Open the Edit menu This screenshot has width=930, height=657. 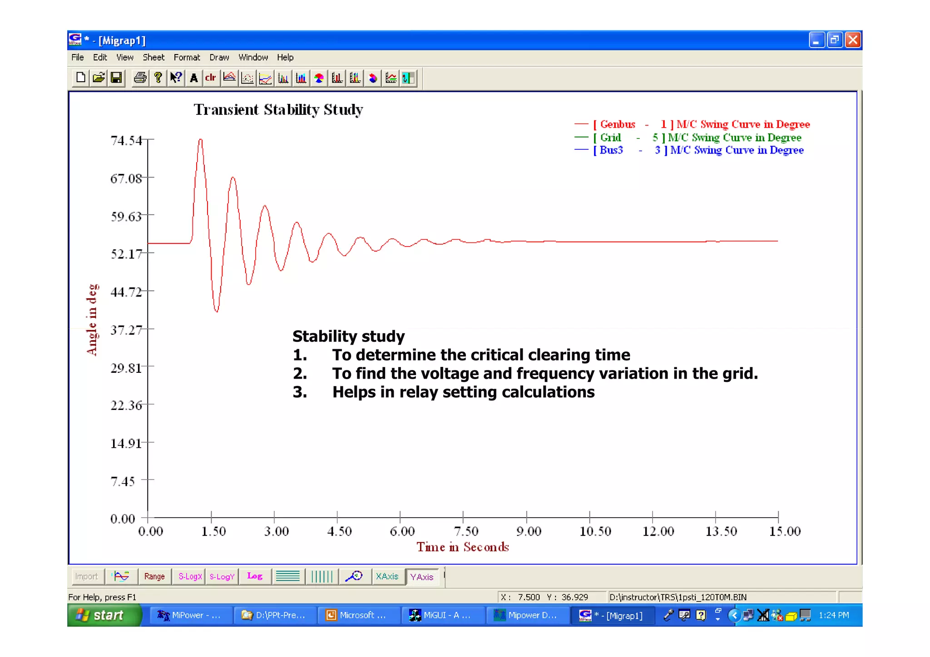pyautogui.click(x=100, y=57)
